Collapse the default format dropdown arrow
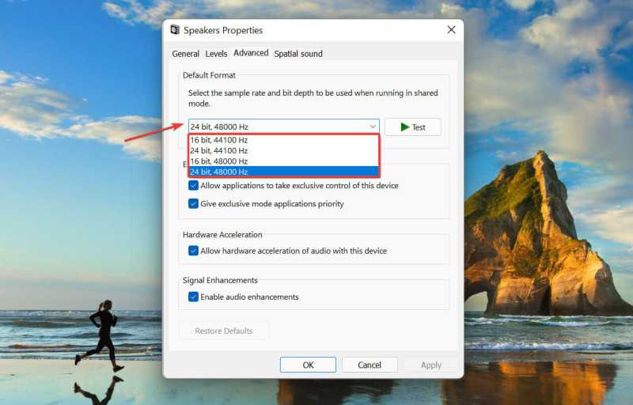This screenshot has width=633, height=405. click(373, 127)
